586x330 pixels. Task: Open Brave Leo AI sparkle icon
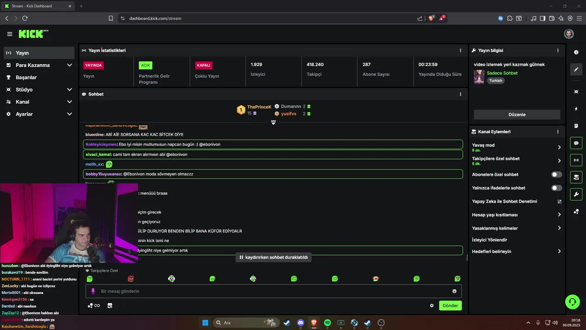[x=561, y=18]
